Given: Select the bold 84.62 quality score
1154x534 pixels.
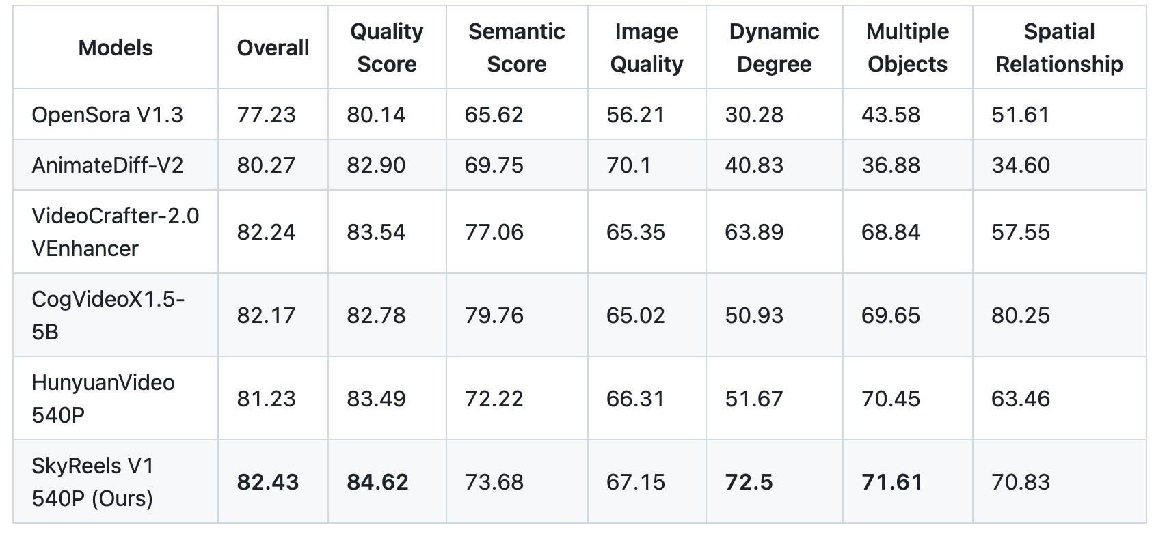Looking at the screenshot, I should click(x=377, y=482).
